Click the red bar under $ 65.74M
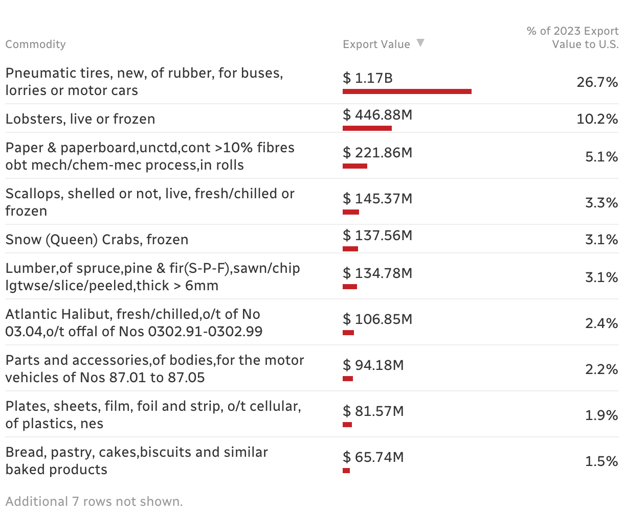 tap(346, 471)
